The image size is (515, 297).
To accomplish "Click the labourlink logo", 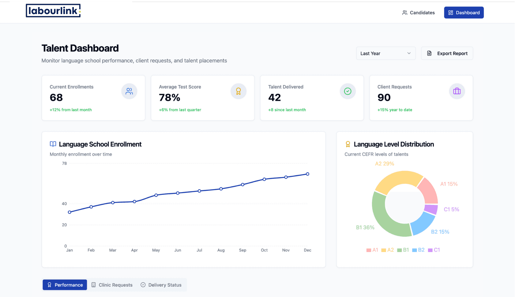I will 53,11.
